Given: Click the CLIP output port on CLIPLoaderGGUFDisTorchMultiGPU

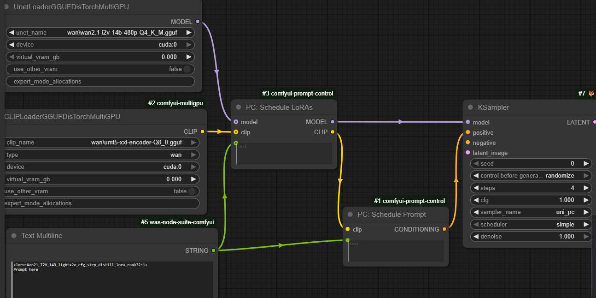Looking at the screenshot, I should pos(202,131).
